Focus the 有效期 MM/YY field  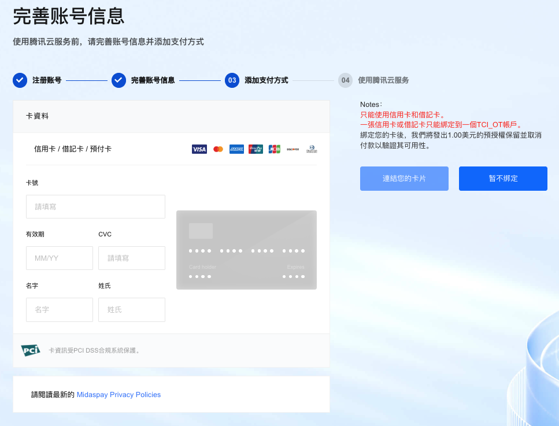pyautogui.click(x=60, y=258)
